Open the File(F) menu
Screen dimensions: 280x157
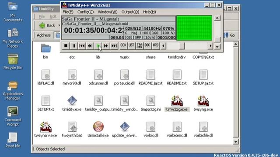pos(68,12)
